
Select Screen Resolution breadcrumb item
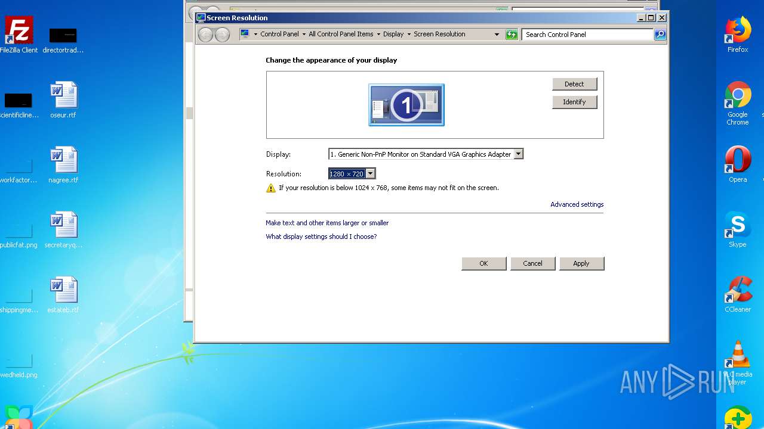[x=439, y=34]
